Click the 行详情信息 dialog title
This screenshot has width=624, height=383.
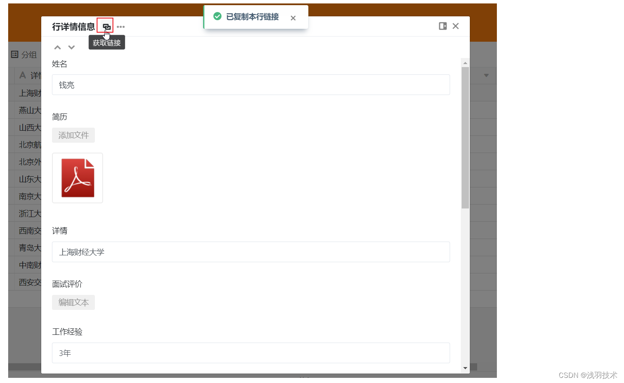pyautogui.click(x=73, y=27)
